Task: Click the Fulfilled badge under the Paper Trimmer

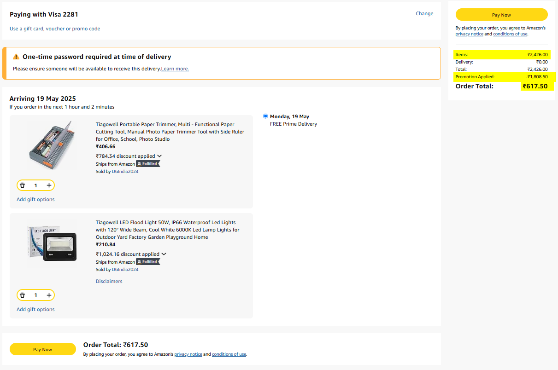Action: pos(148,164)
